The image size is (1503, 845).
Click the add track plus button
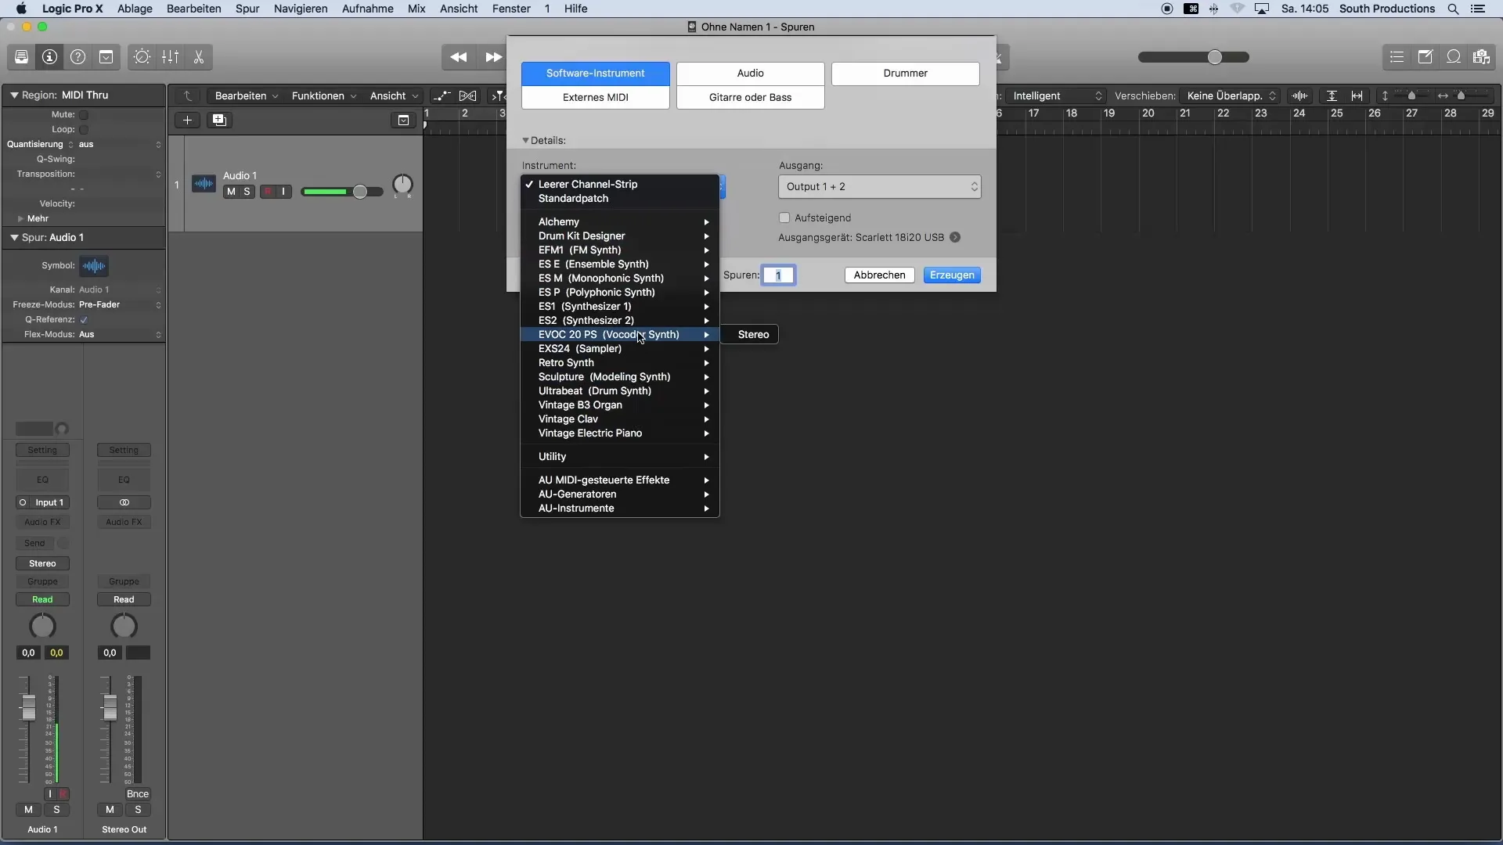[x=187, y=120]
